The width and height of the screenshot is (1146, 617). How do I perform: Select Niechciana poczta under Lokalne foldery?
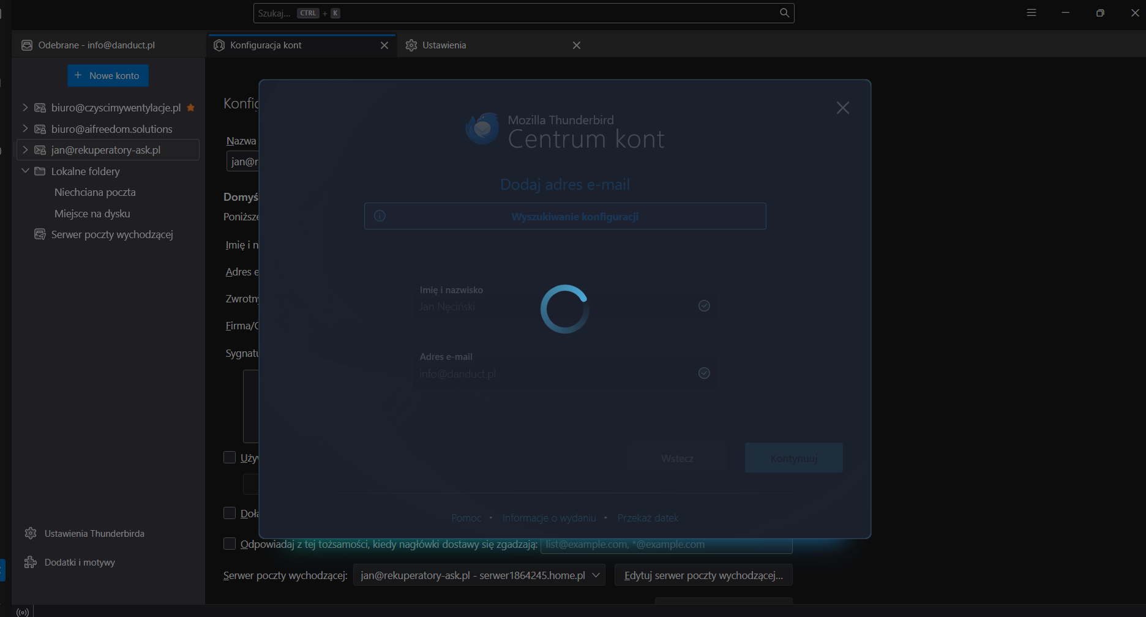(95, 192)
